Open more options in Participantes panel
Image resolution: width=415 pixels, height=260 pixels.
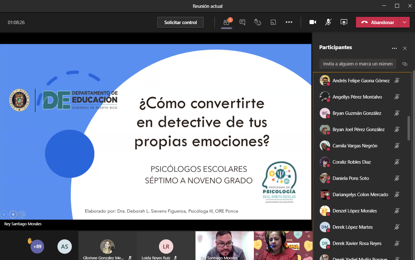[x=394, y=48]
